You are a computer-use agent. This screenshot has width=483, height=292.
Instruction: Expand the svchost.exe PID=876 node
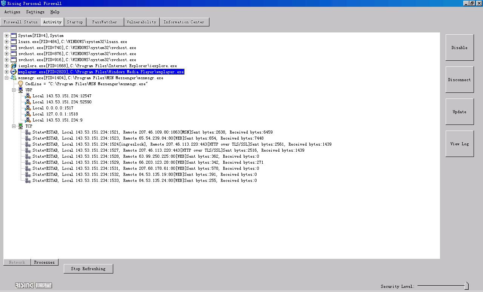click(6, 54)
